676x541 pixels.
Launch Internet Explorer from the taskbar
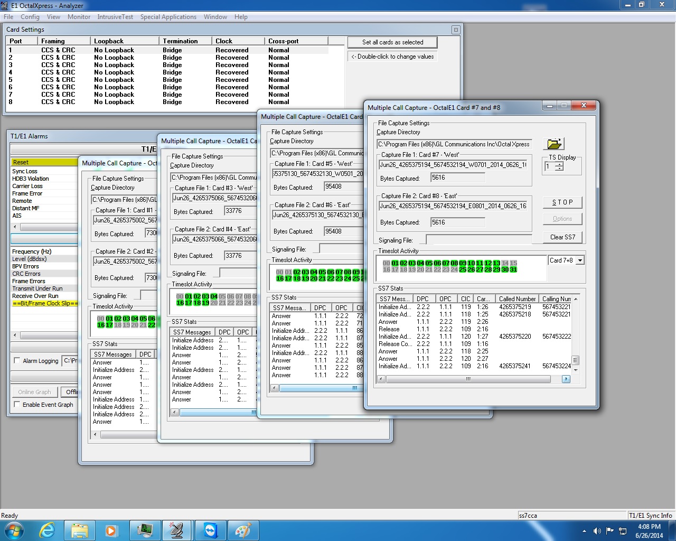point(46,530)
